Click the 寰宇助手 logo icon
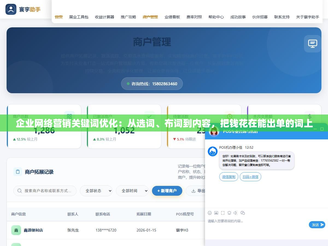The image size is (328, 246). (11, 9)
